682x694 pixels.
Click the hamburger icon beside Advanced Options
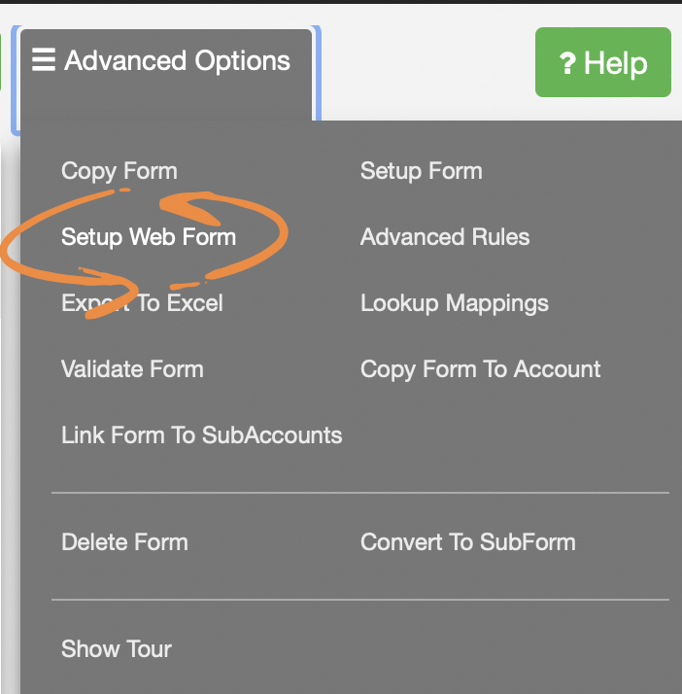point(44,60)
